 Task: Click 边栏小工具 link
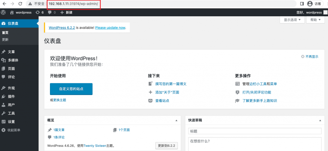(258, 84)
